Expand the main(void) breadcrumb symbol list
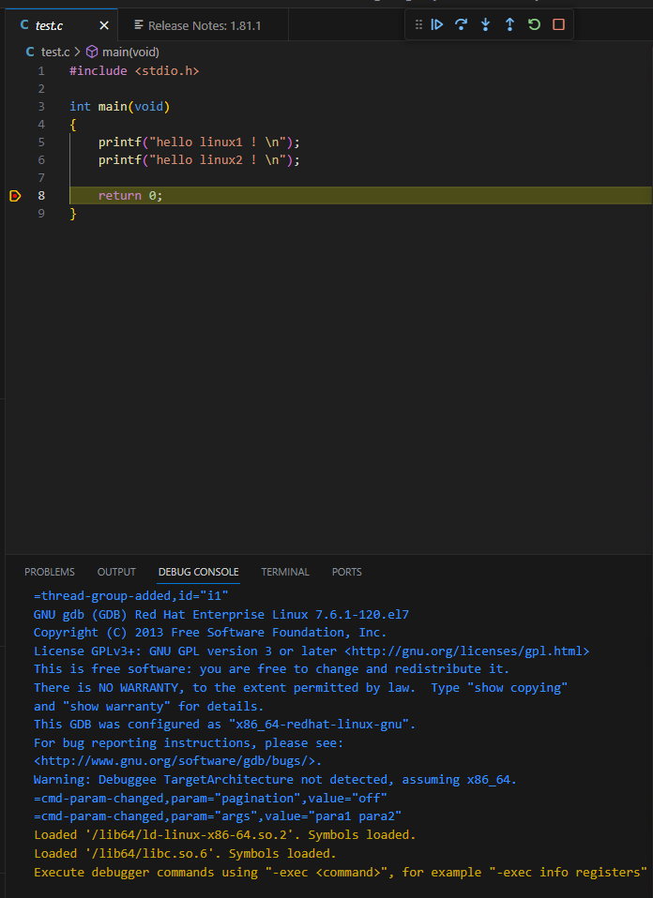Image resolution: width=653 pixels, height=898 pixels. pyautogui.click(x=128, y=52)
